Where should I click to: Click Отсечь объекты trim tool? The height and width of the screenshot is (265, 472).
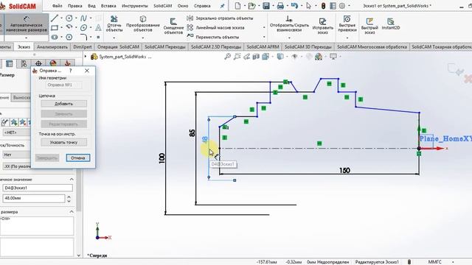pos(114,24)
